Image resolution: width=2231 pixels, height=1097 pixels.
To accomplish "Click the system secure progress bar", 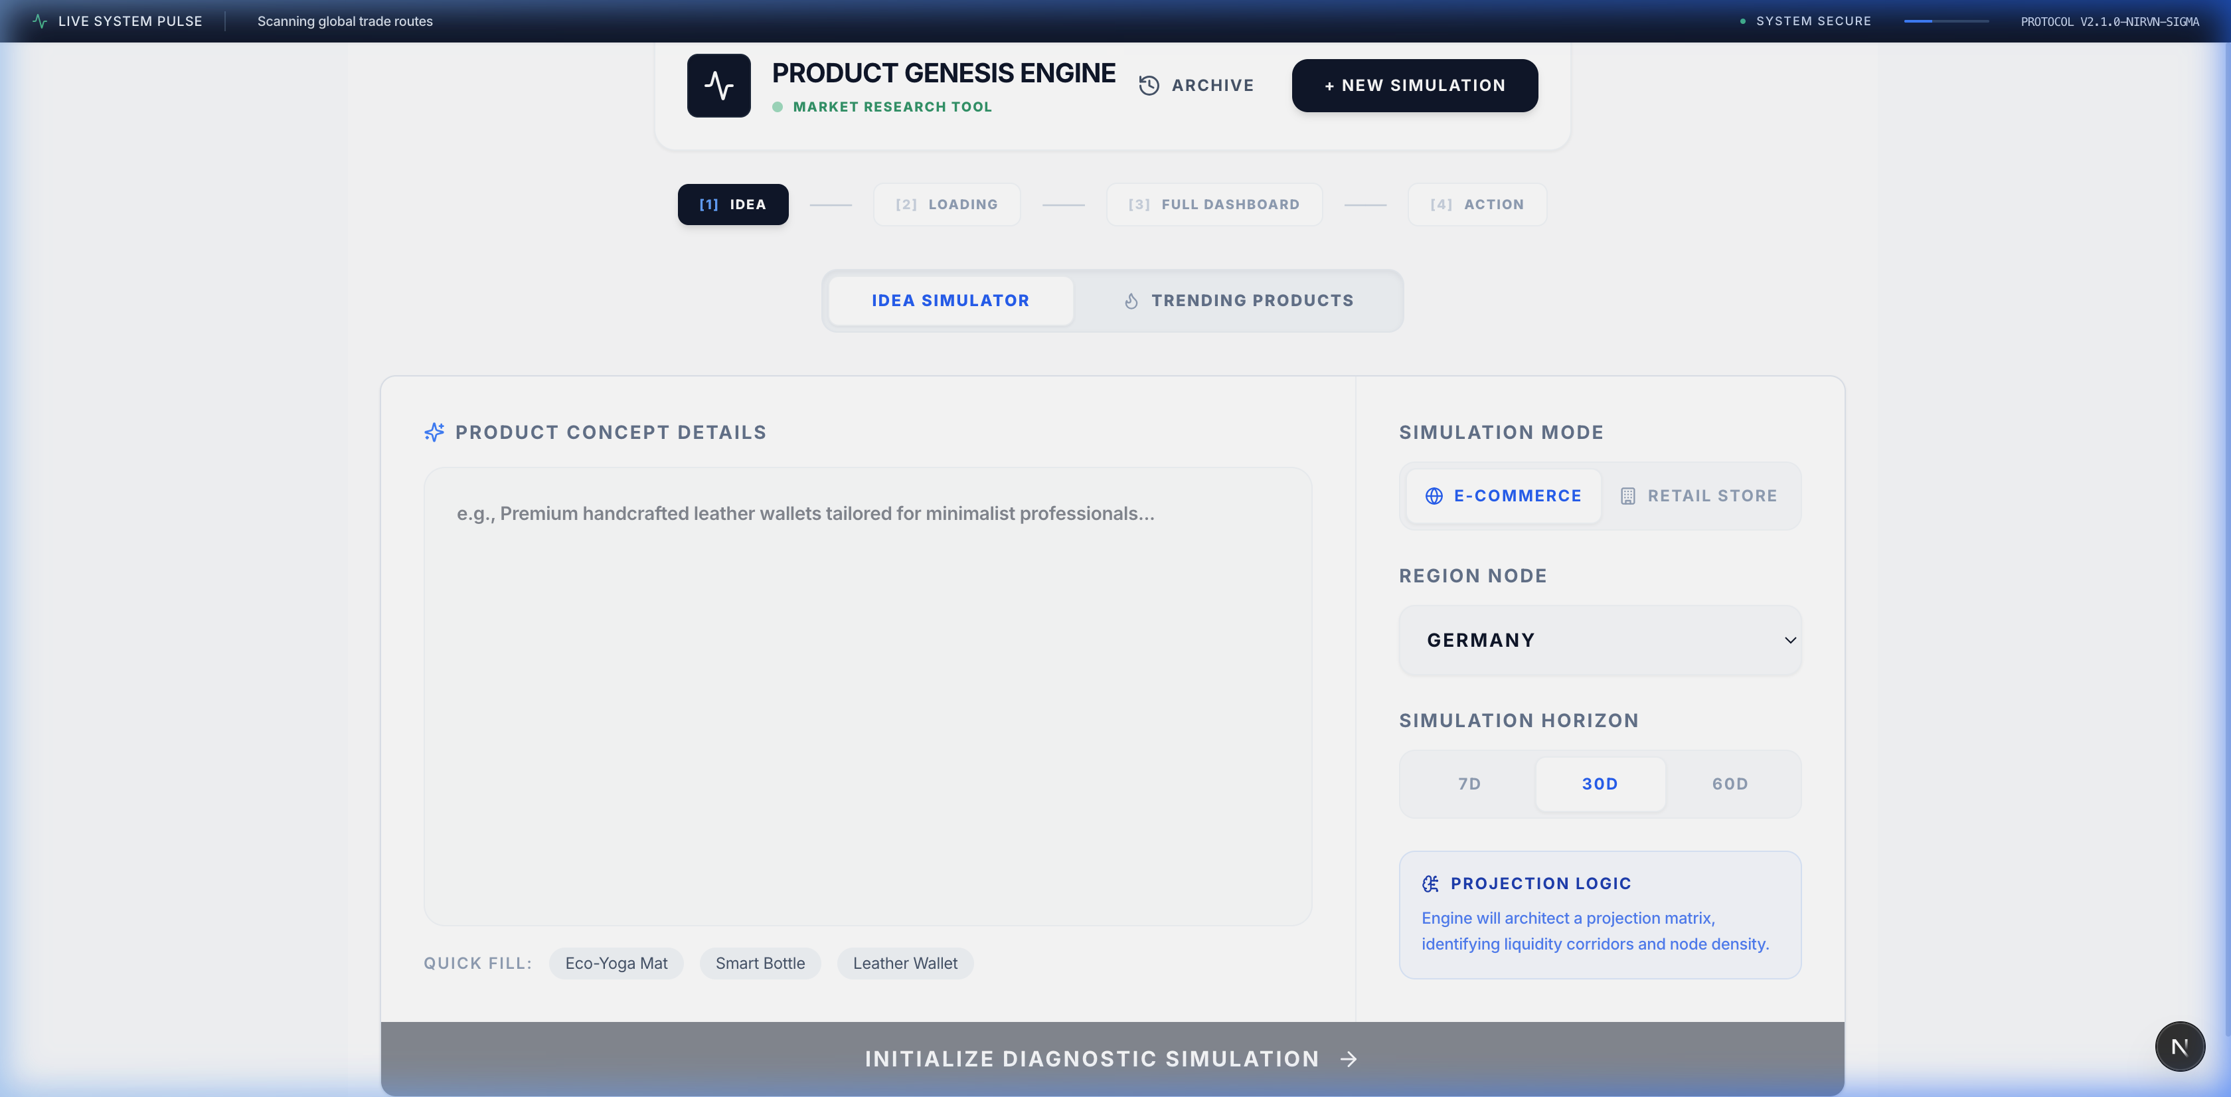I will [x=1945, y=21].
